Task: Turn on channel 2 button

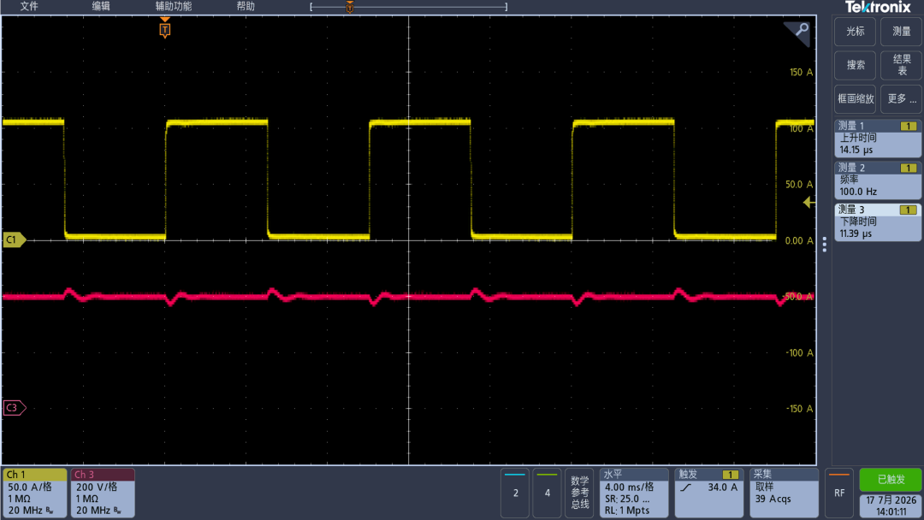Action: click(x=515, y=493)
